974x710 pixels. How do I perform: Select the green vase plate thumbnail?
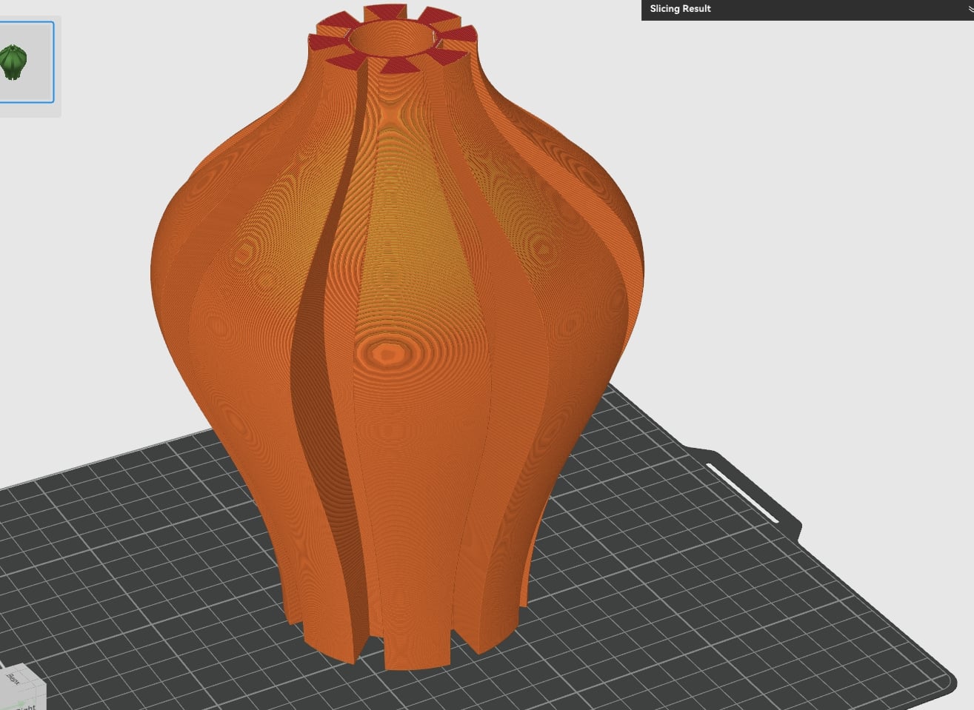coord(26,62)
